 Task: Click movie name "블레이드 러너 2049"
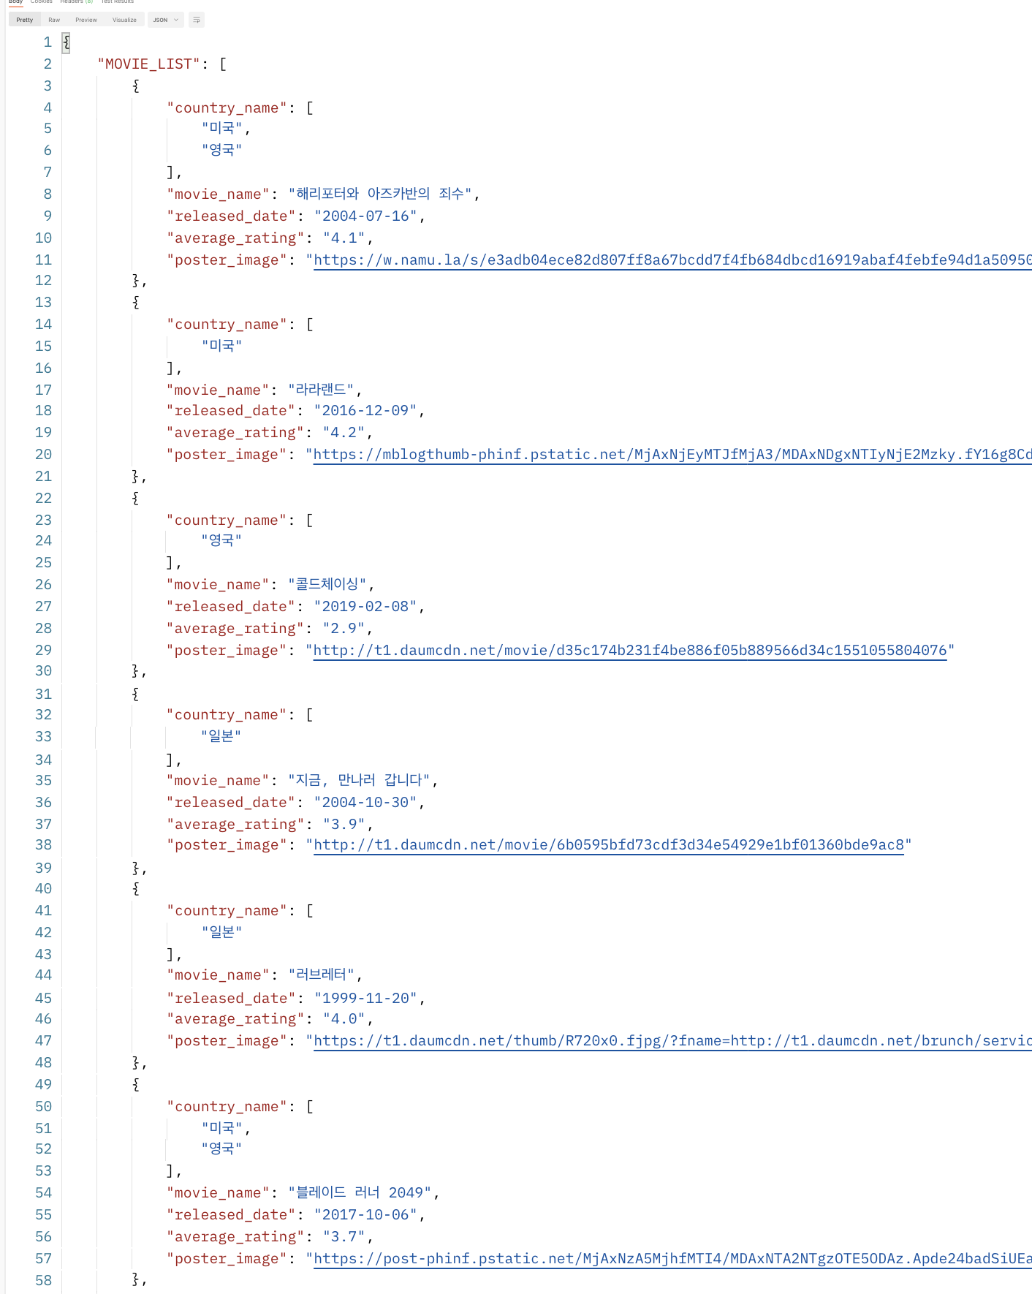(x=360, y=1192)
